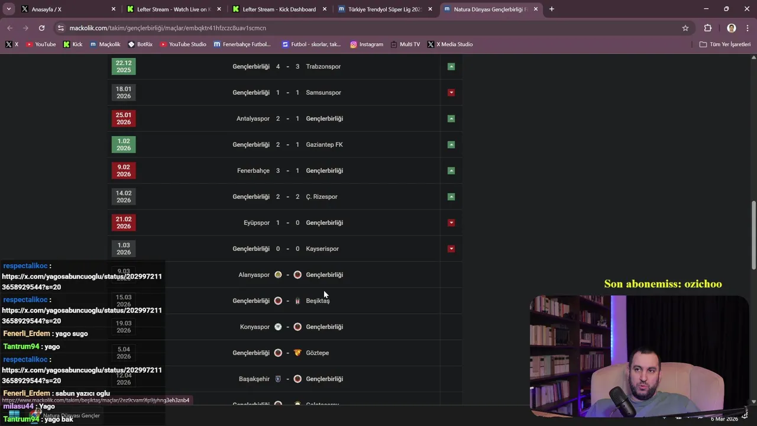Expand details for Gençlerbirliği 4-3 Trabzonspor match

[x=451, y=66]
